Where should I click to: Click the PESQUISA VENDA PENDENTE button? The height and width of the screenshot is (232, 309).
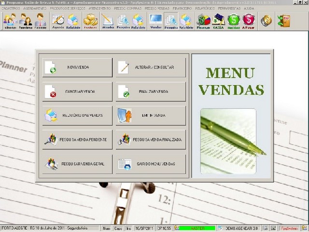pyautogui.click(x=77, y=140)
